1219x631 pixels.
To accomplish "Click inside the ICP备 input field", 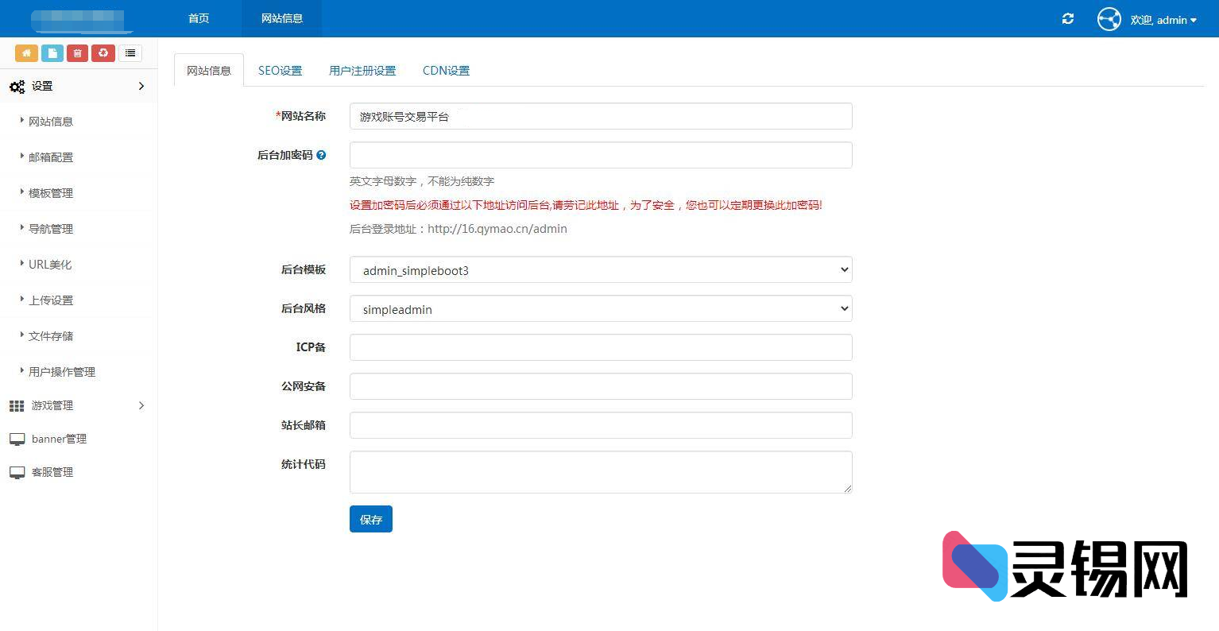I will tap(600, 347).
